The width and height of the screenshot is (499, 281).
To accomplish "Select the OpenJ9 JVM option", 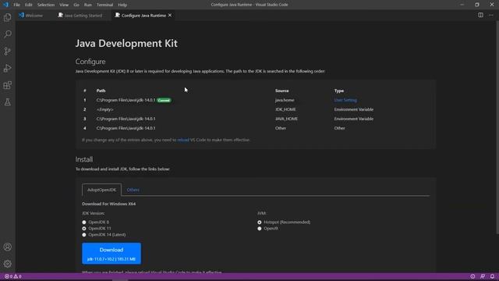I will pyautogui.click(x=260, y=229).
